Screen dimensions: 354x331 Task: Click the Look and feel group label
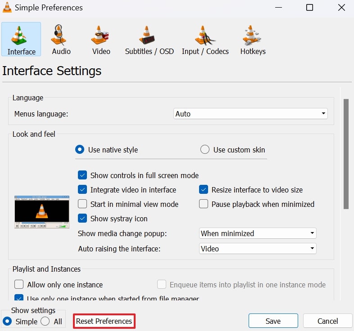[x=34, y=134]
